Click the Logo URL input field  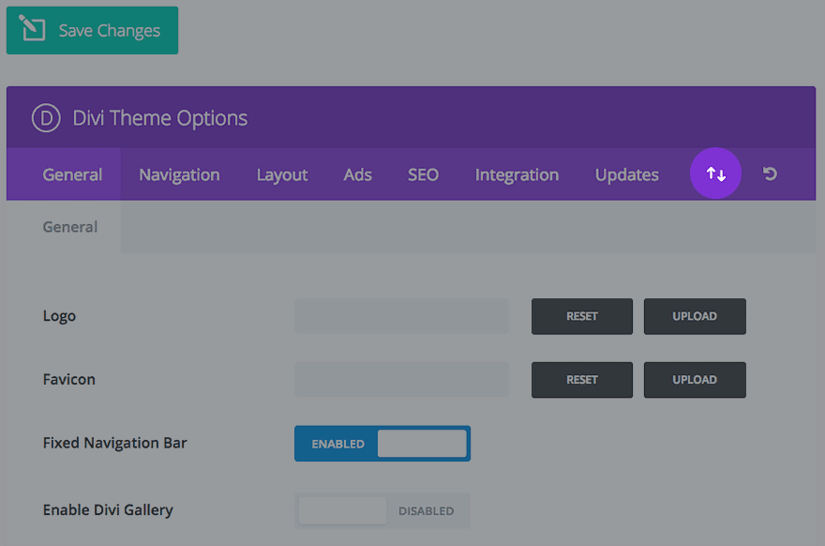click(x=401, y=316)
